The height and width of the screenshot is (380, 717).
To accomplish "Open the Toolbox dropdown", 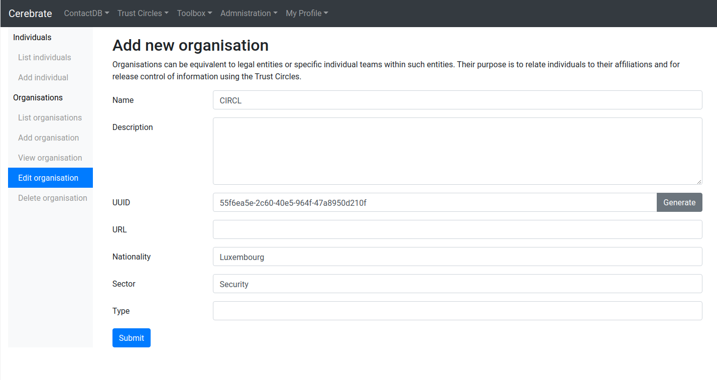I will (x=194, y=14).
